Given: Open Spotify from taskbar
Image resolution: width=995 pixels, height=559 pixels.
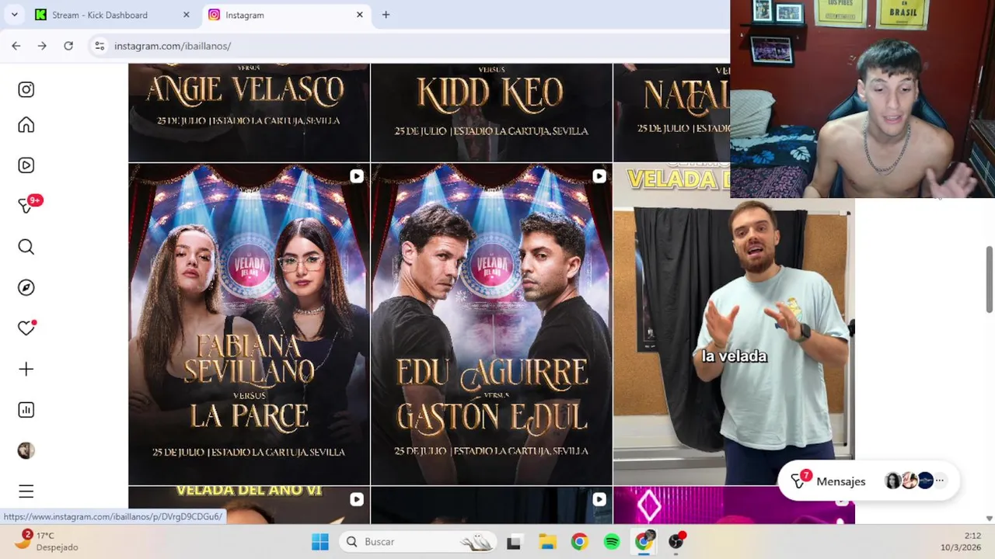Looking at the screenshot, I should (612, 542).
